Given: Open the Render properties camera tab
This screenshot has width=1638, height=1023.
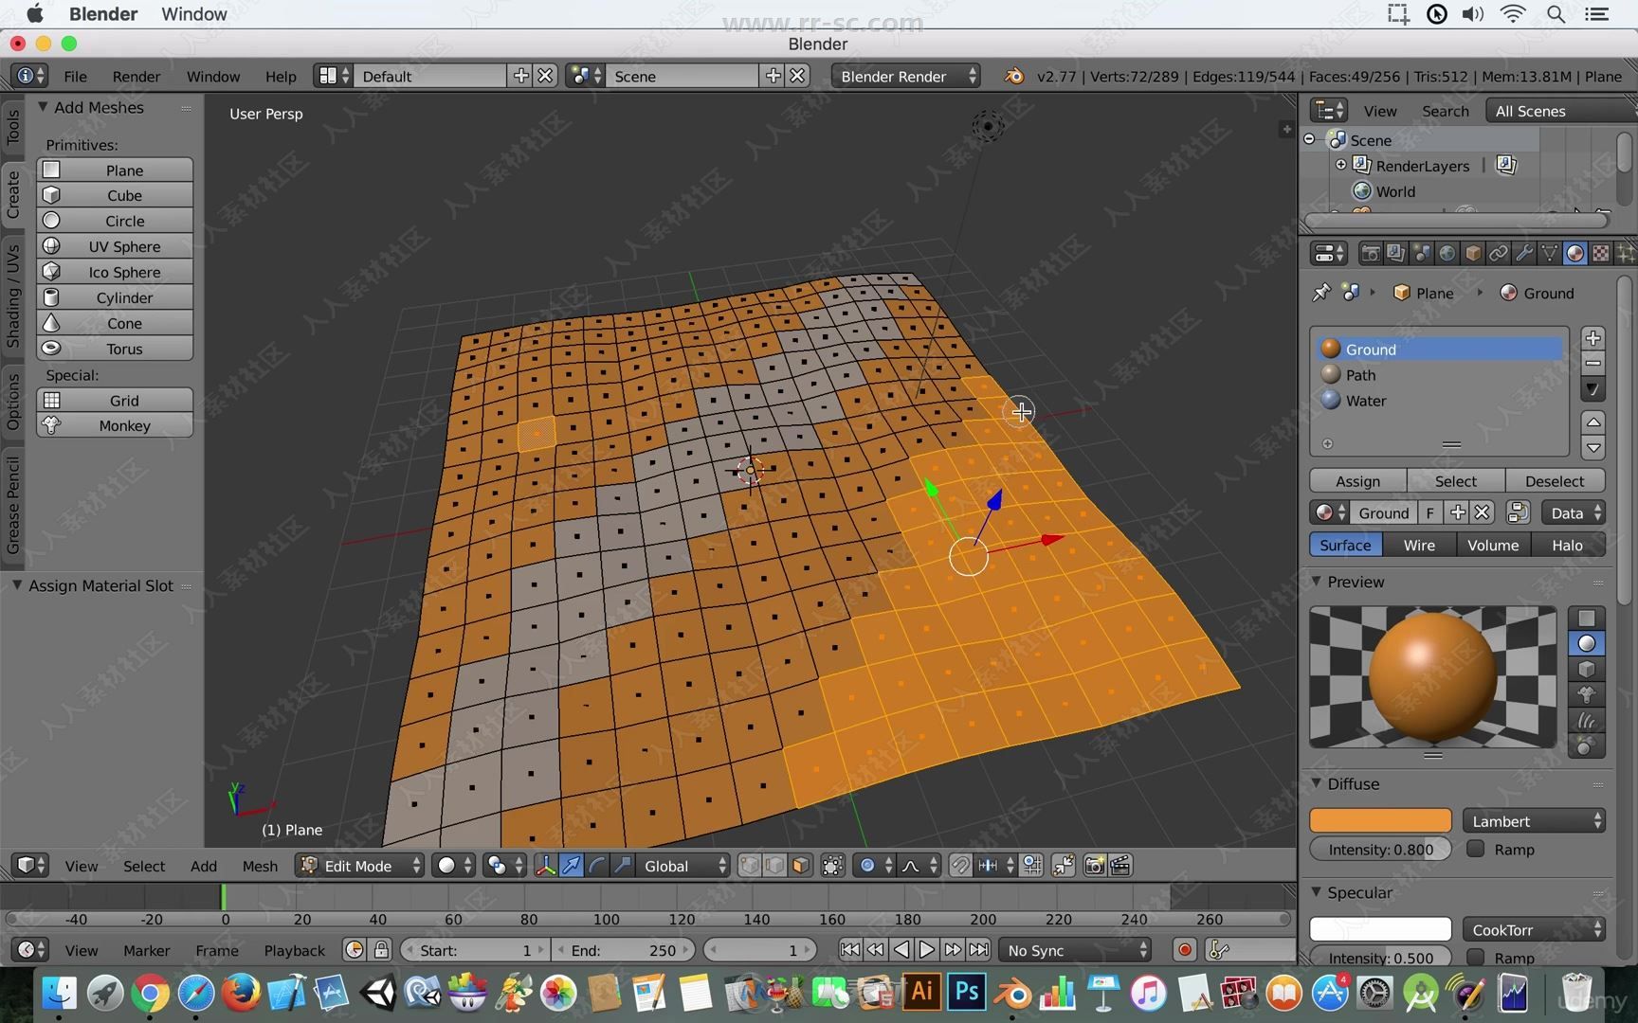Looking at the screenshot, I should click(1370, 253).
